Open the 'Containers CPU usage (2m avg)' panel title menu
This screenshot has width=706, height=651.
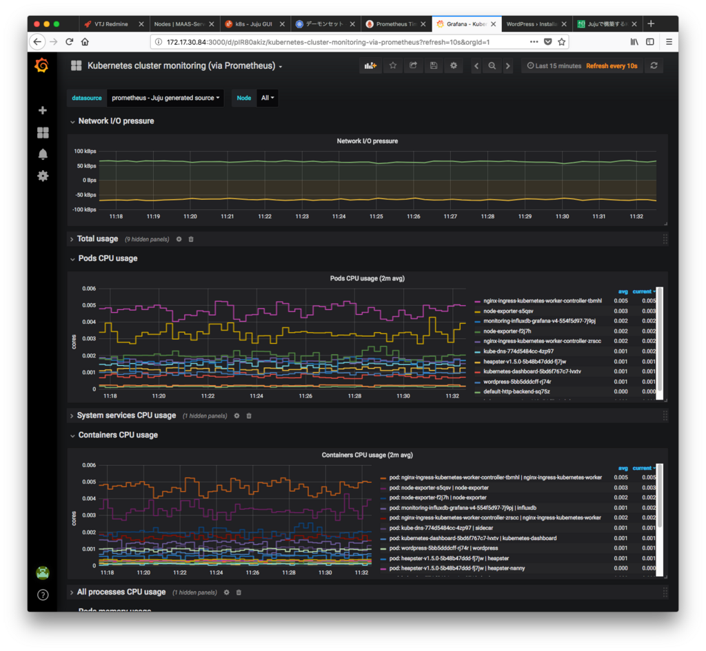[x=367, y=455]
